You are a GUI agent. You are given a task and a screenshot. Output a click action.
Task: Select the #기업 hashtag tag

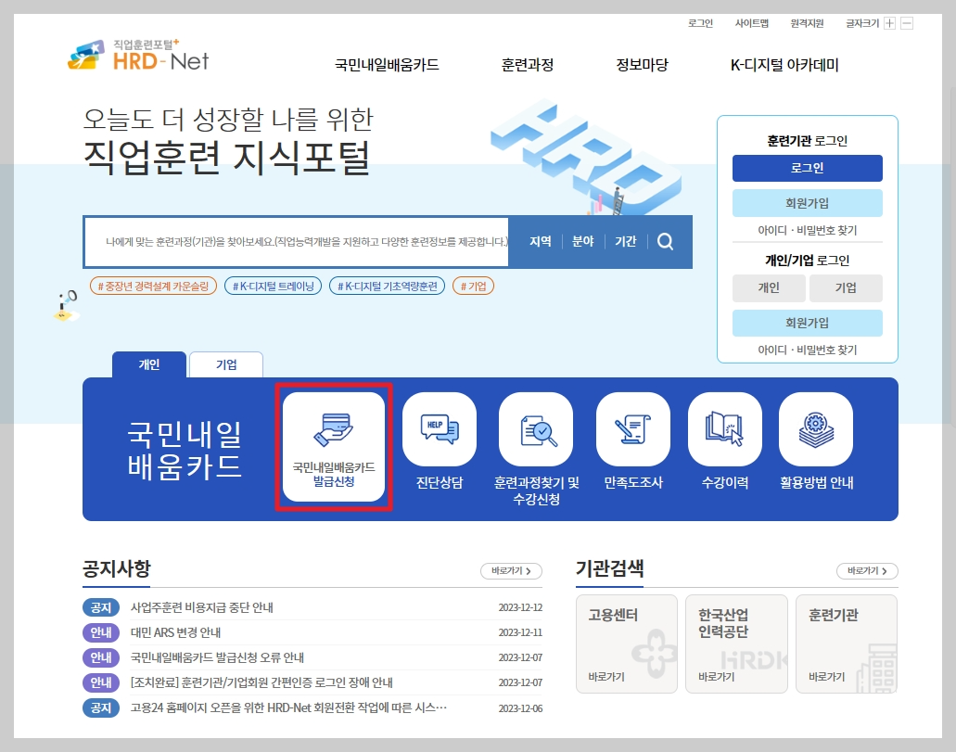pyautogui.click(x=473, y=286)
